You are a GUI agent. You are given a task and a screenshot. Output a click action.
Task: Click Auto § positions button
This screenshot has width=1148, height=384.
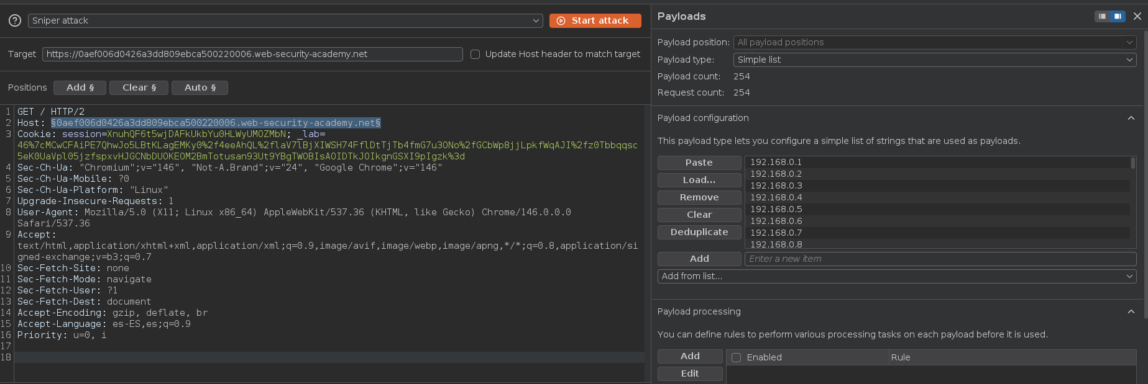point(200,88)
